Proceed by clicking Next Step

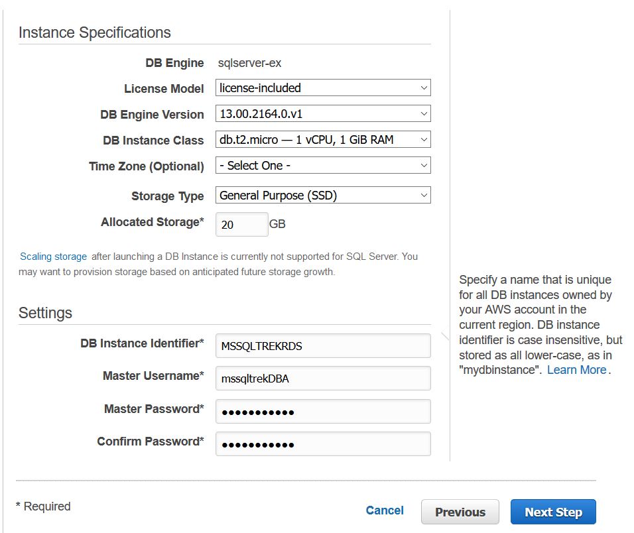pyautogui.click(x=553, y=512)
